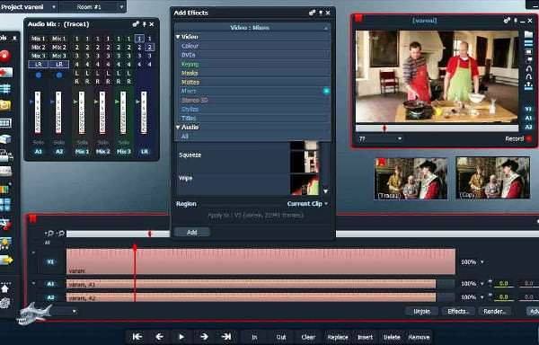Viewport: 539px width, 345px height.
Task: Toggle Solo on the A1 channel
Action: point(38,142)
